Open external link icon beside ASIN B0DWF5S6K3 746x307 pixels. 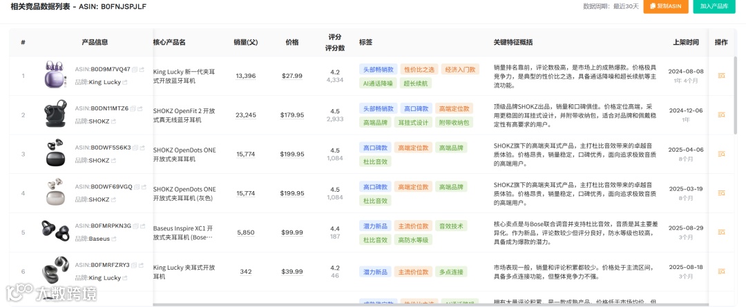click(x=142, y=148)
